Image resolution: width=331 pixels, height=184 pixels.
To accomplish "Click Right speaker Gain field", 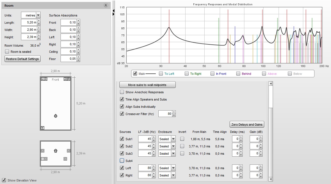I will click(x=254, y=175).
